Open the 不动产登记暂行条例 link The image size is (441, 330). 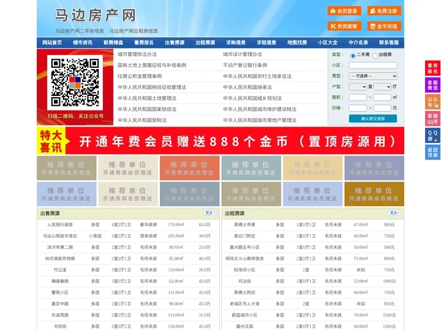coord(245,65)
